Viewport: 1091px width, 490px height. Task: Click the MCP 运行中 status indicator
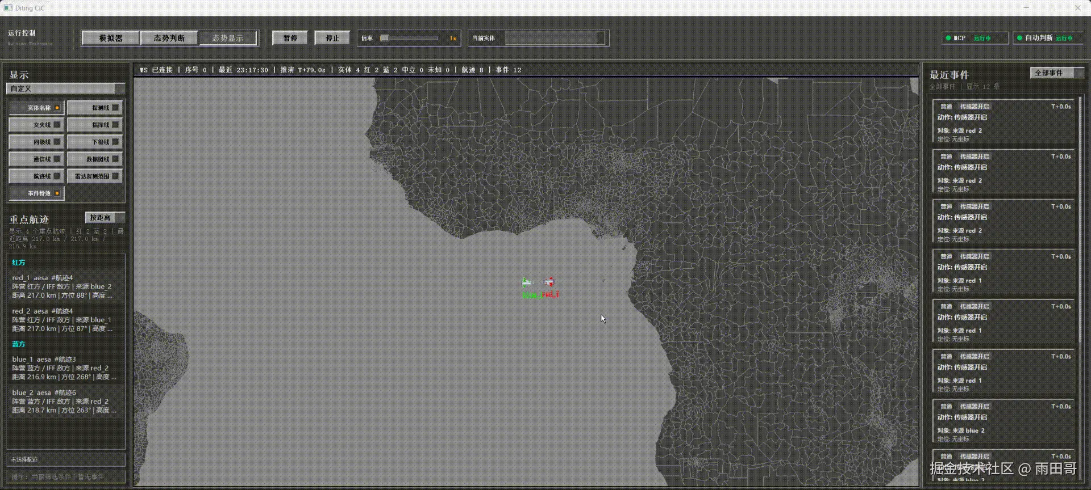coord(975,38)
